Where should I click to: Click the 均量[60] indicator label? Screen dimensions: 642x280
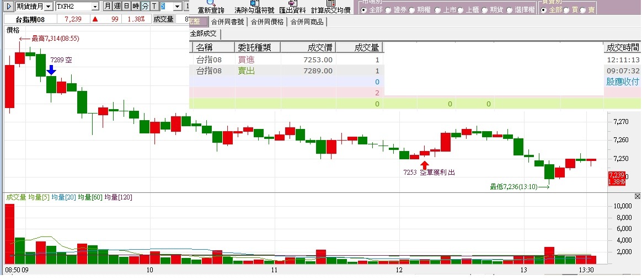(90, 197)
